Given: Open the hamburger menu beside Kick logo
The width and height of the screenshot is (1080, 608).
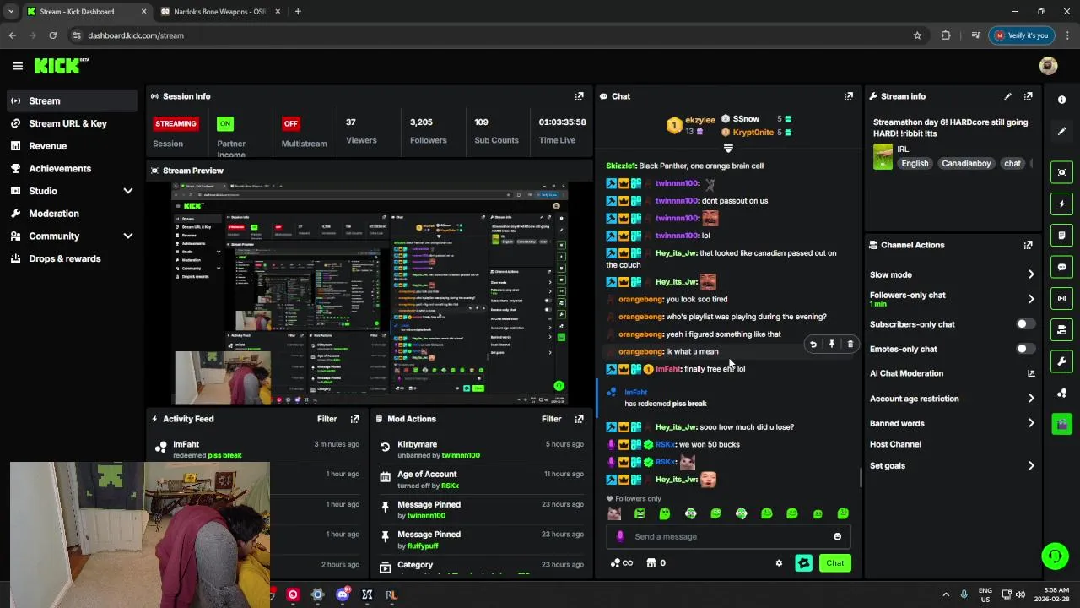Looking at the screenshot, I should coord(18,66).
